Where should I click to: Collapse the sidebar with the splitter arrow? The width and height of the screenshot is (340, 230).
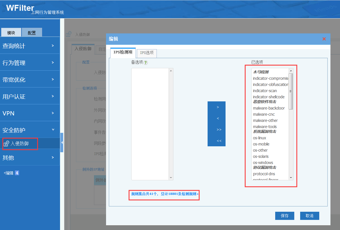(x=62, y=143)
